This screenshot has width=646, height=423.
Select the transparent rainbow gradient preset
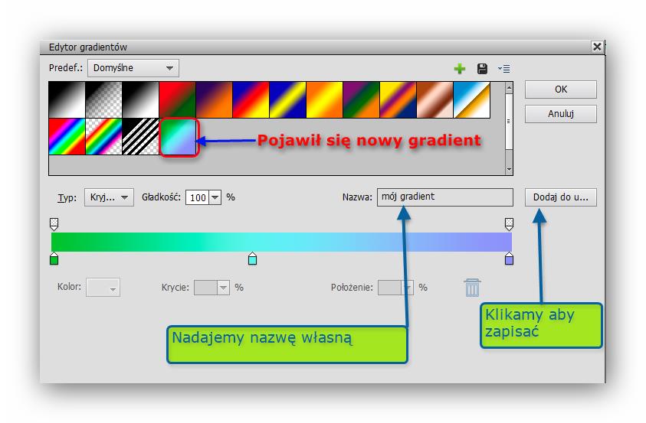point(103,136)
